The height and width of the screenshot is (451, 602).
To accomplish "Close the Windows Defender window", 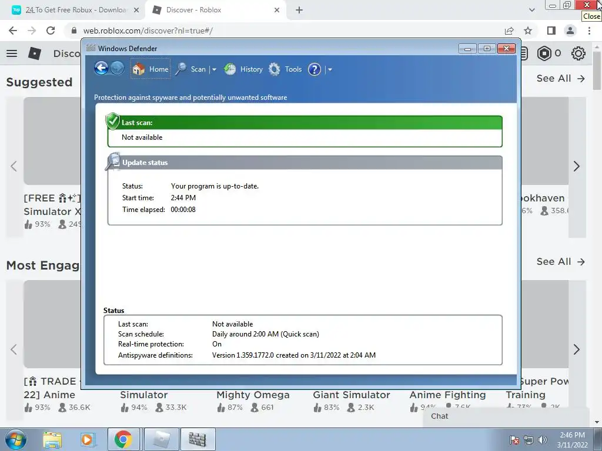I will coord(506,48).
